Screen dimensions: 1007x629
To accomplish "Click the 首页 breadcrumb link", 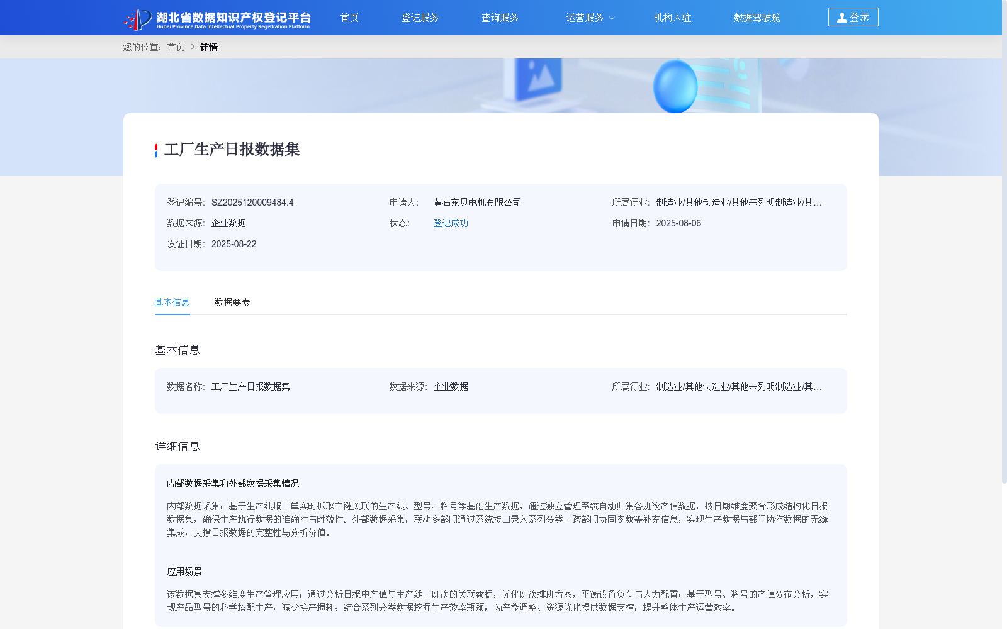I will point(176,47).
